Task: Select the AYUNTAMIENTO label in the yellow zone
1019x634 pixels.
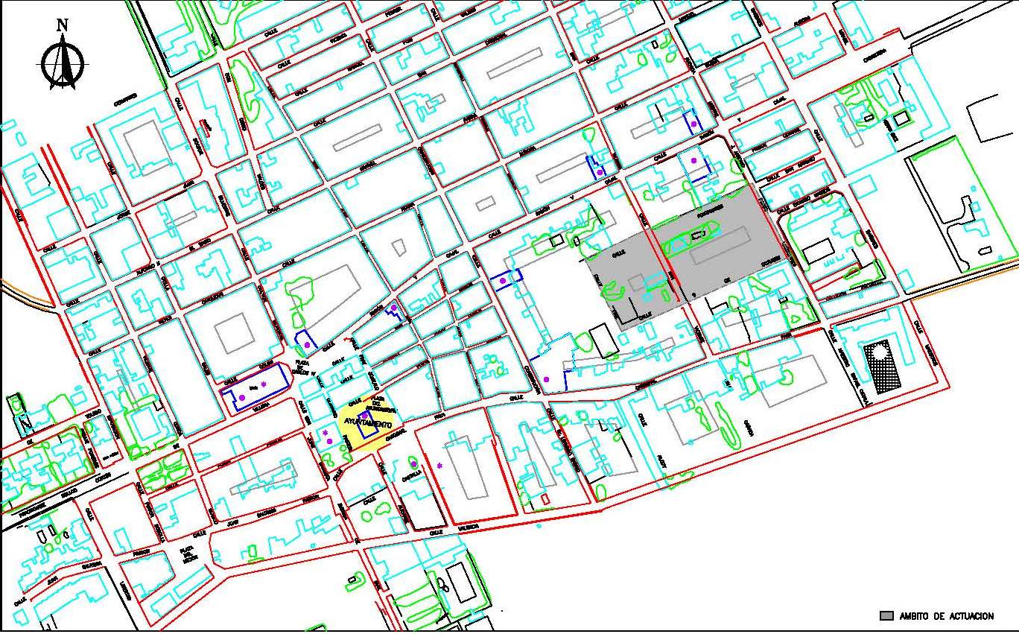Action: (366, 423)
